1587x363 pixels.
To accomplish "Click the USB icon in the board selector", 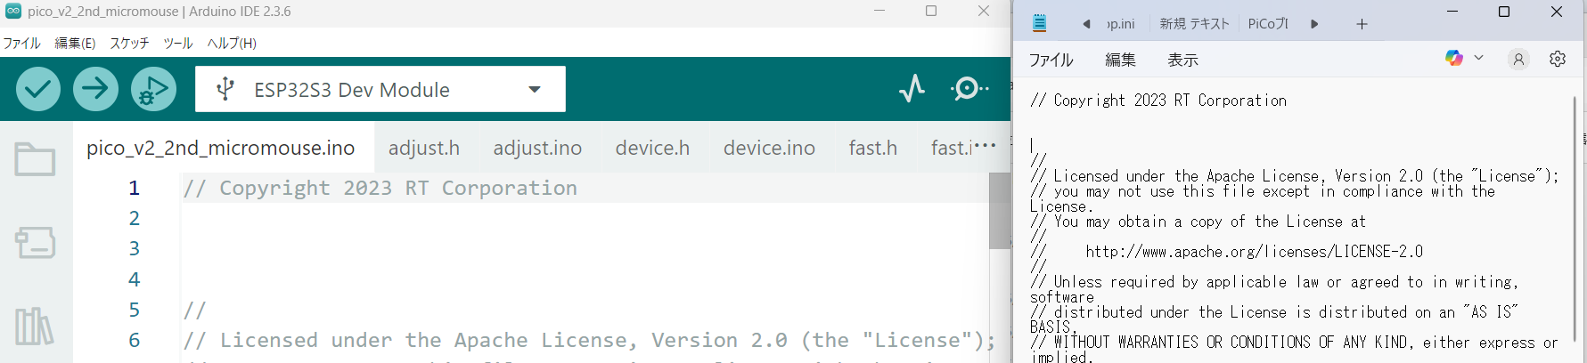I will (225, 89).
